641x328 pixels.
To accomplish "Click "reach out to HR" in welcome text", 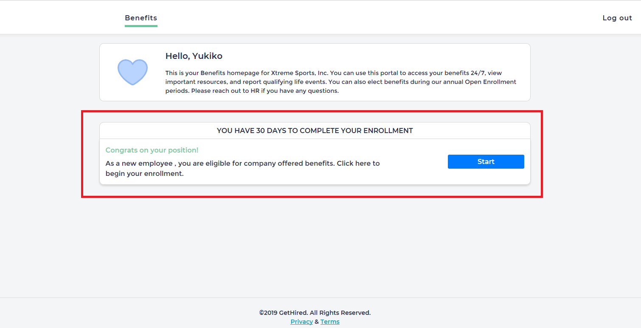I will tap(236, 91).
